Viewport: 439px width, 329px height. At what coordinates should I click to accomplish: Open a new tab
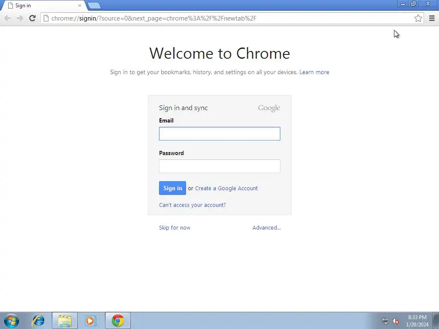[x=94, y=6]
